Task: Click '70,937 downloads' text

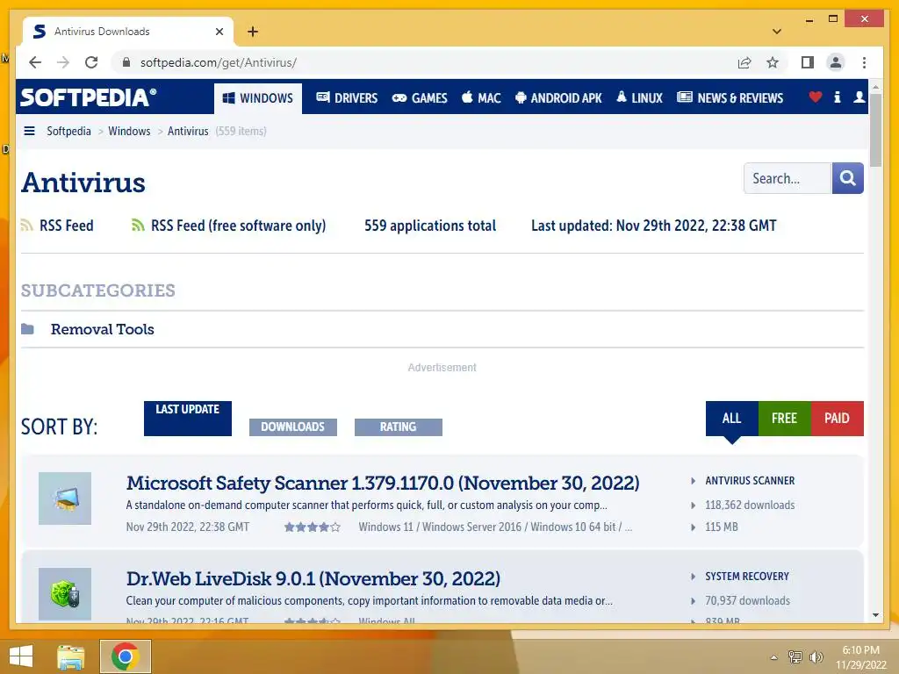Action: pyautogui.click(x=748, y=600)
